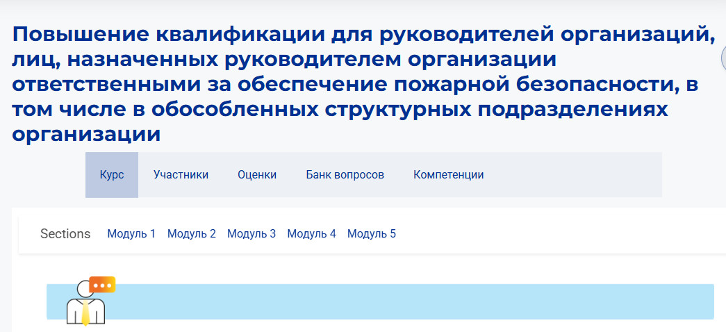Jump to the Модуль 2 section
726x332 pixels.
point(192,234)
